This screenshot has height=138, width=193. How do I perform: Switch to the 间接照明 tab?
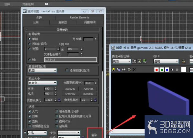[90, 22]
